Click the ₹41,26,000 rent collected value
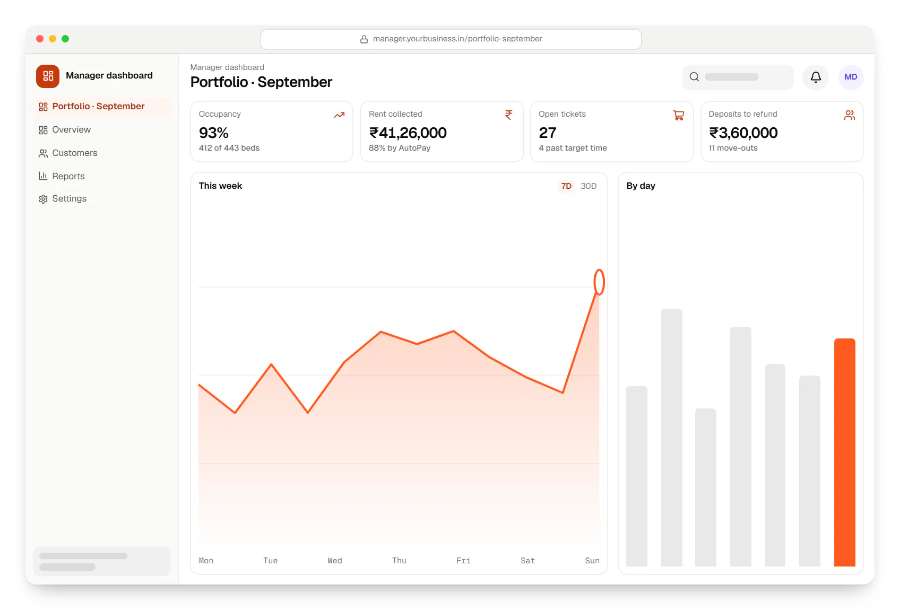Screen dimensions: 900x610 [x=408, y=133]
